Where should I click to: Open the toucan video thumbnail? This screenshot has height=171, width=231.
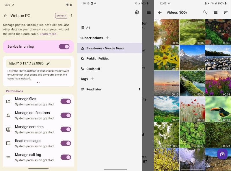[x=218, y=109]
